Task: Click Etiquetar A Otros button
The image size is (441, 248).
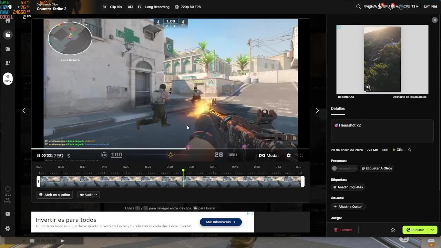Action: 377,168
